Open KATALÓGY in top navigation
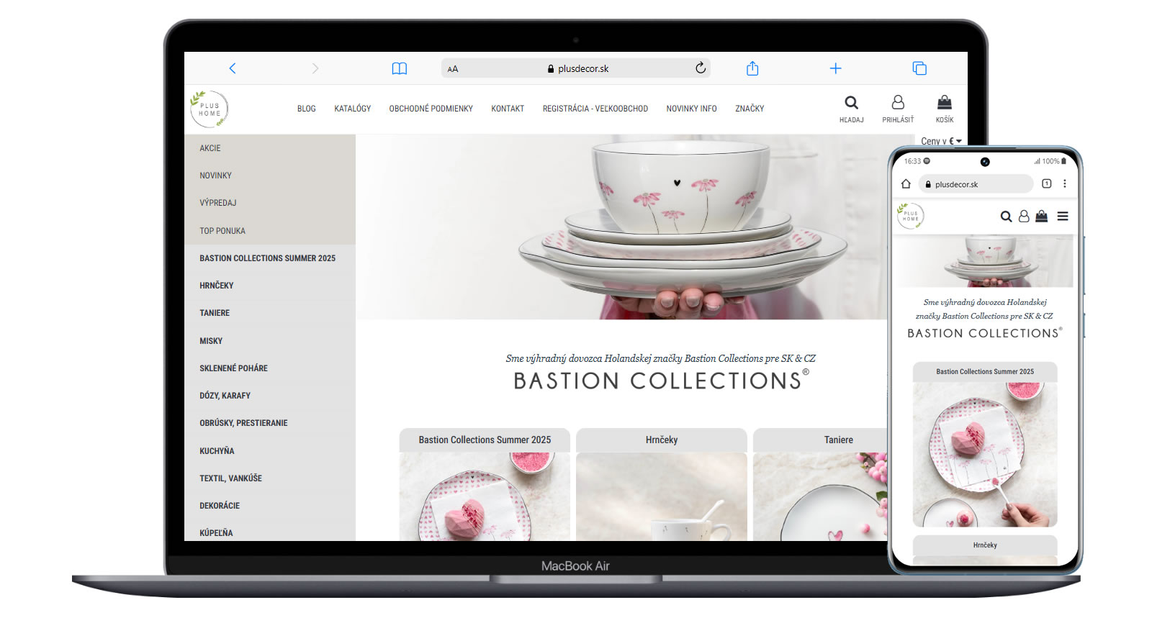The width and height of the screenshot is (1152, 618). [x=353, y=109]
